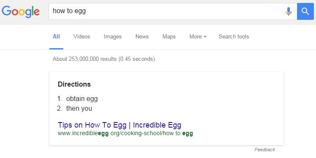This screenshot has height=158, width=316.
Task: Open the Images tab
Action: [x=113, y=37]
